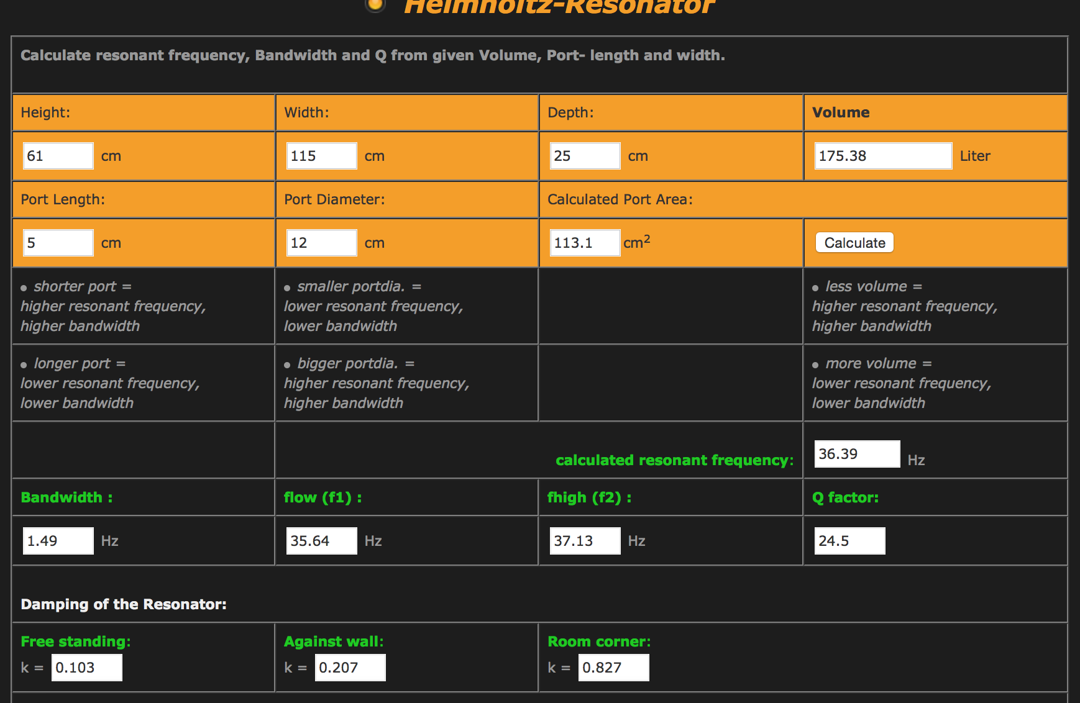
Task: Click the flow (f1) output box
Action: coord(321,541)
